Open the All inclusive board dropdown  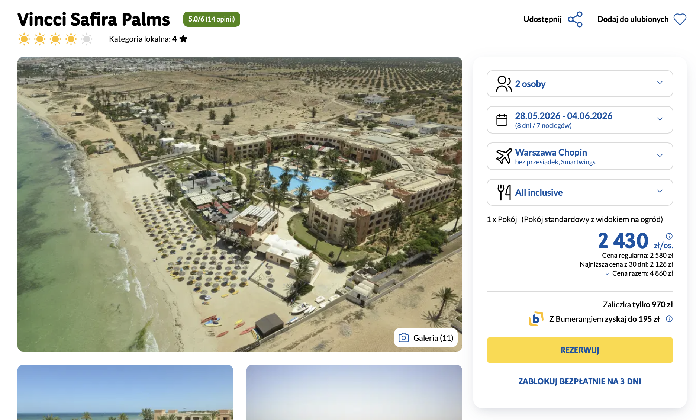click(660, 192)
